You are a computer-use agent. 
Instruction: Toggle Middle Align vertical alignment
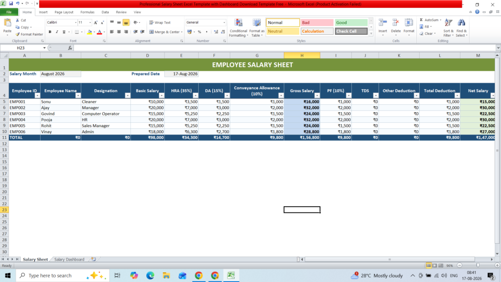[x=119, y=23]
